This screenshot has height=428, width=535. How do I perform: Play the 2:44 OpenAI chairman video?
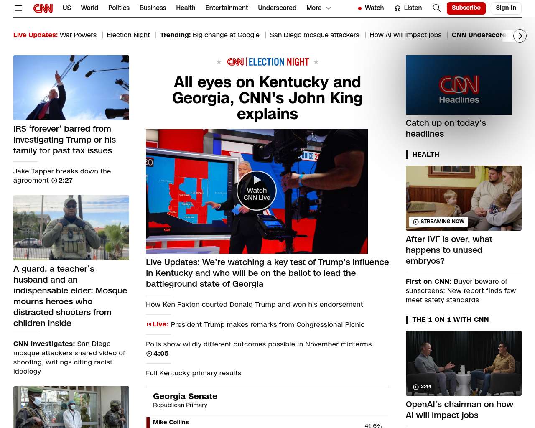click(x=464, y=363)
